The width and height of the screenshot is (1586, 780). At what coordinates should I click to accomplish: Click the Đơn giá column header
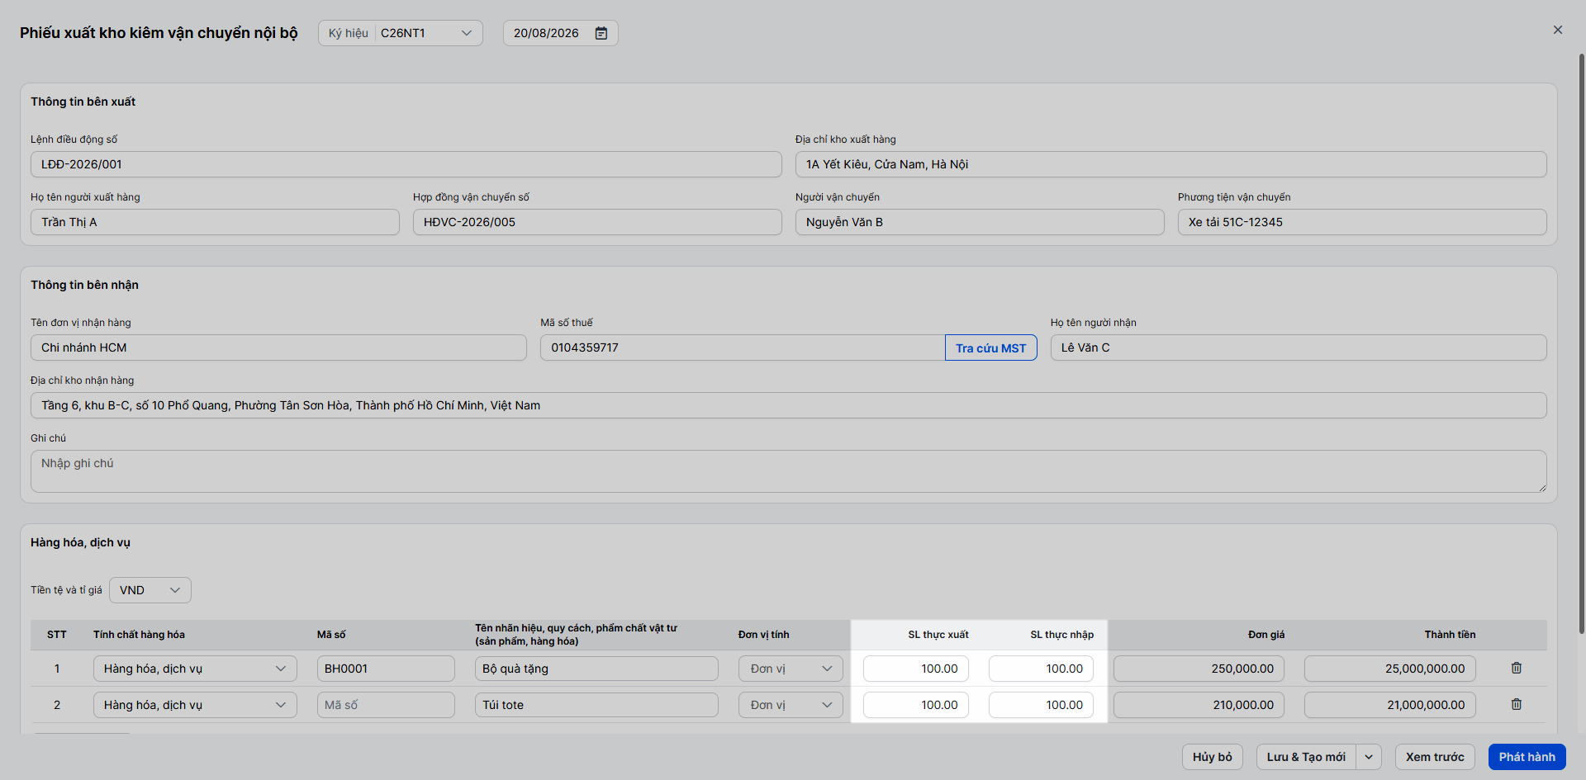(1266, 635)
